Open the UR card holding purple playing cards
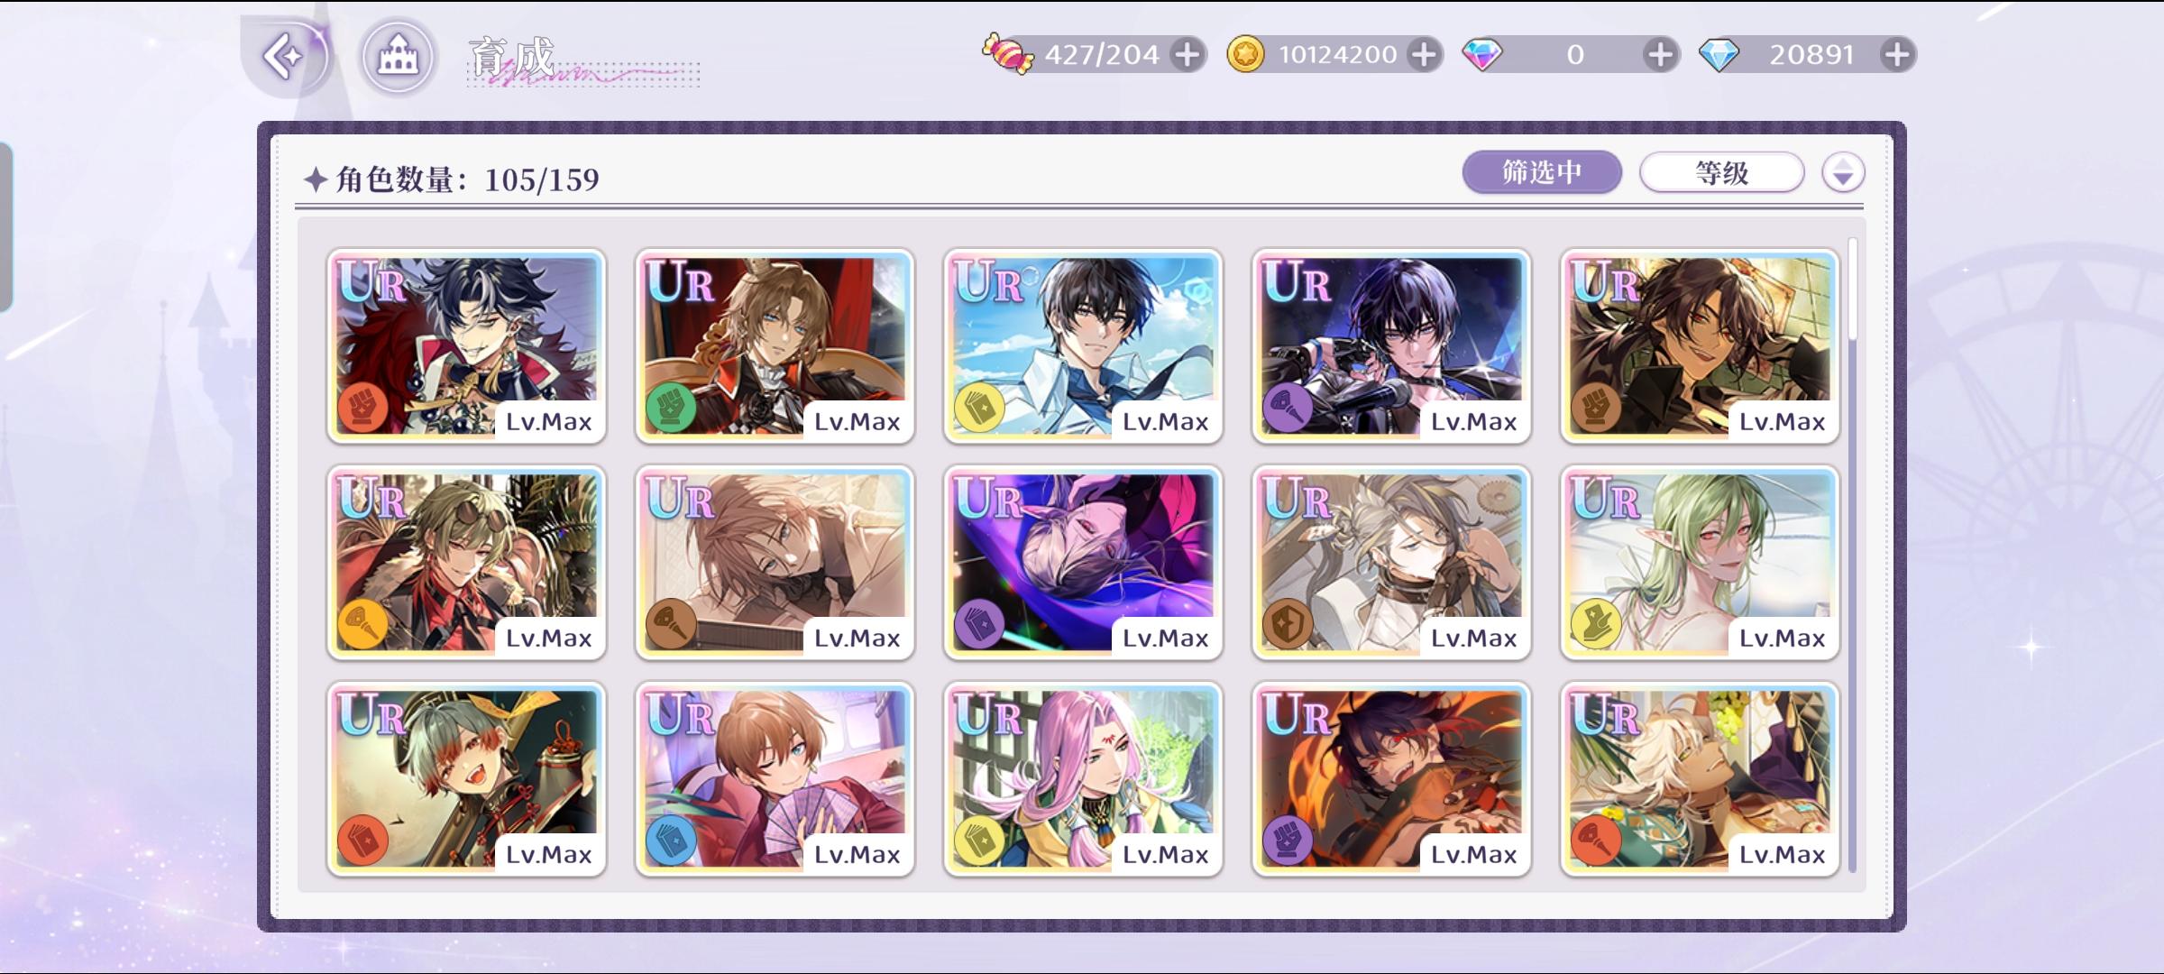2164x974 pixels. pos(775,779)
